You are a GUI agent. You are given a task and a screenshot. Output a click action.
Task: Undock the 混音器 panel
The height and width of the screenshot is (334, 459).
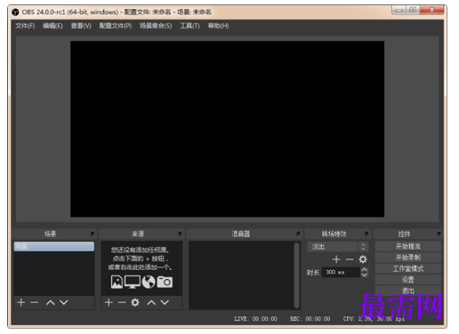[298, 234]
